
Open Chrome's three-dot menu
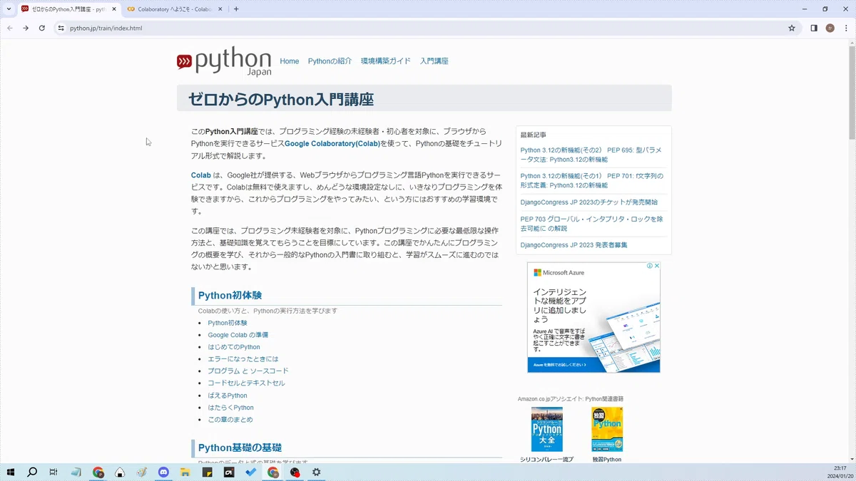(x=845, y=28)
